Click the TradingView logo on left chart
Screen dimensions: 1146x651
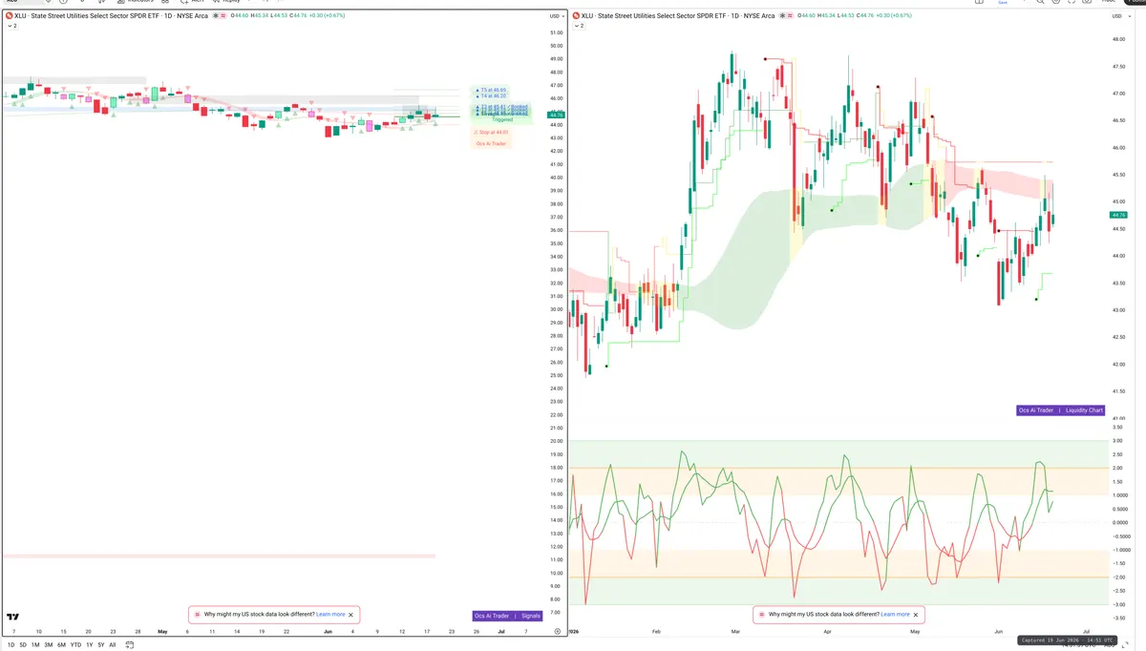click(13, 619)
